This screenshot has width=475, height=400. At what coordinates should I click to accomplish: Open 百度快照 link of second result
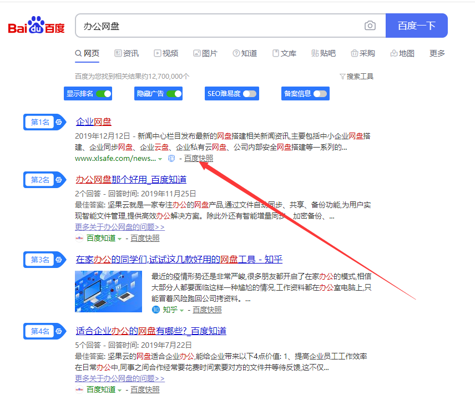145,239
